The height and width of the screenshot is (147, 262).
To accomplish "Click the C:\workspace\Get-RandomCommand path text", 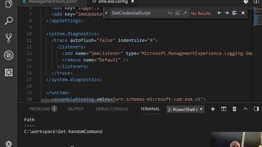I will 63,131.
